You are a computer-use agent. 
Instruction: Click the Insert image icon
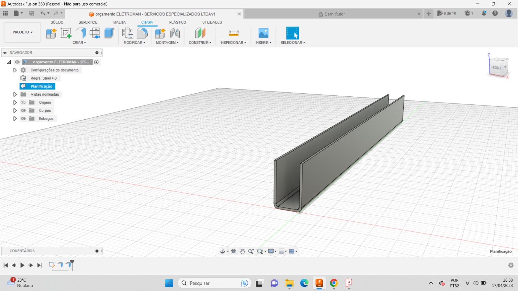coord(263,33)
